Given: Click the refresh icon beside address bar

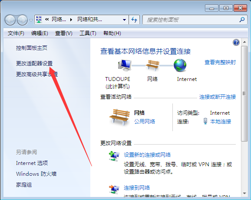Looking at the screenshot, I should pyautogui.click(x=134, y=20).
